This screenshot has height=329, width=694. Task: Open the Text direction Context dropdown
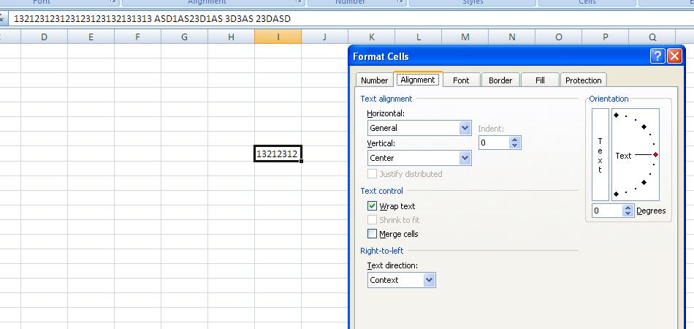(x=429, y=280)
